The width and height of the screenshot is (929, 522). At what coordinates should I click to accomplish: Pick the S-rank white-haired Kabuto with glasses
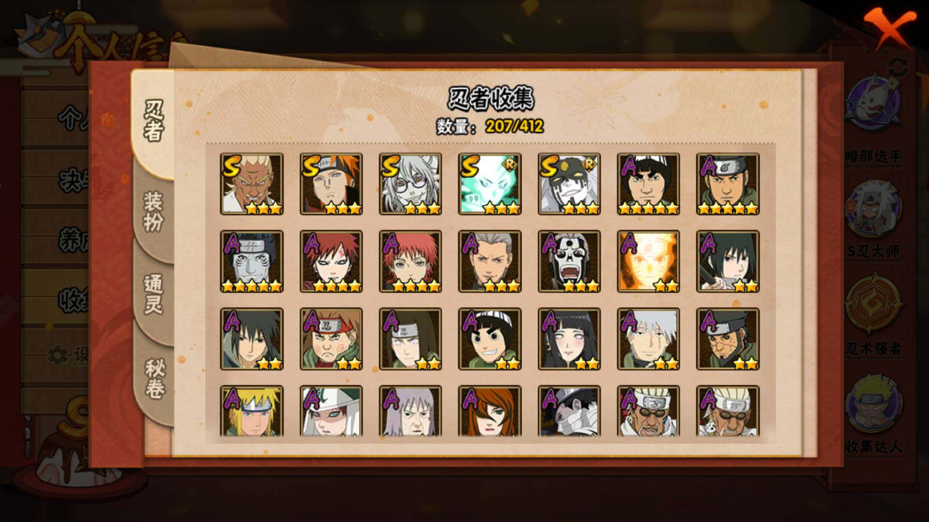point(410,184)
